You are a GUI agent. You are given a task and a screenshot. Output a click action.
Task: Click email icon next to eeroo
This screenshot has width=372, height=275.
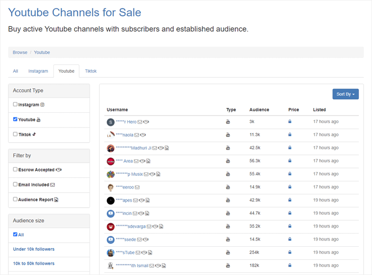point(137,188)
